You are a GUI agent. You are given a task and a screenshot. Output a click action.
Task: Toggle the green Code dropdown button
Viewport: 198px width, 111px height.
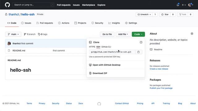point(138,34)
